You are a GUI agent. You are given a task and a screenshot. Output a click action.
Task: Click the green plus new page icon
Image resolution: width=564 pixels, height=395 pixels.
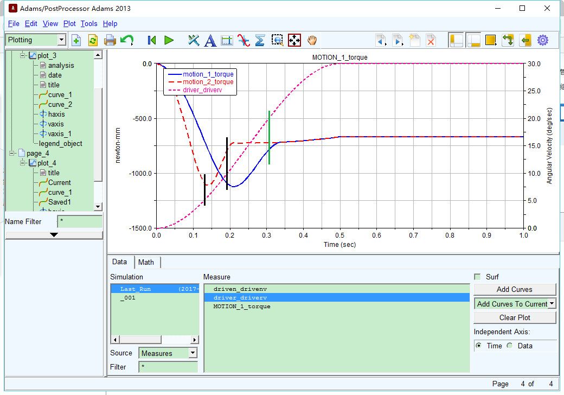76,40
